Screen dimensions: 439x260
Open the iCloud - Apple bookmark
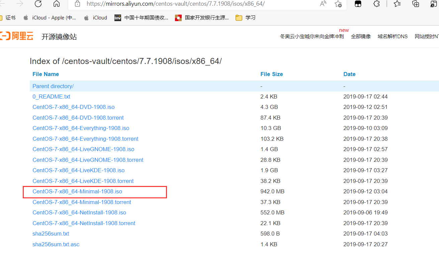tap(50, 18)
